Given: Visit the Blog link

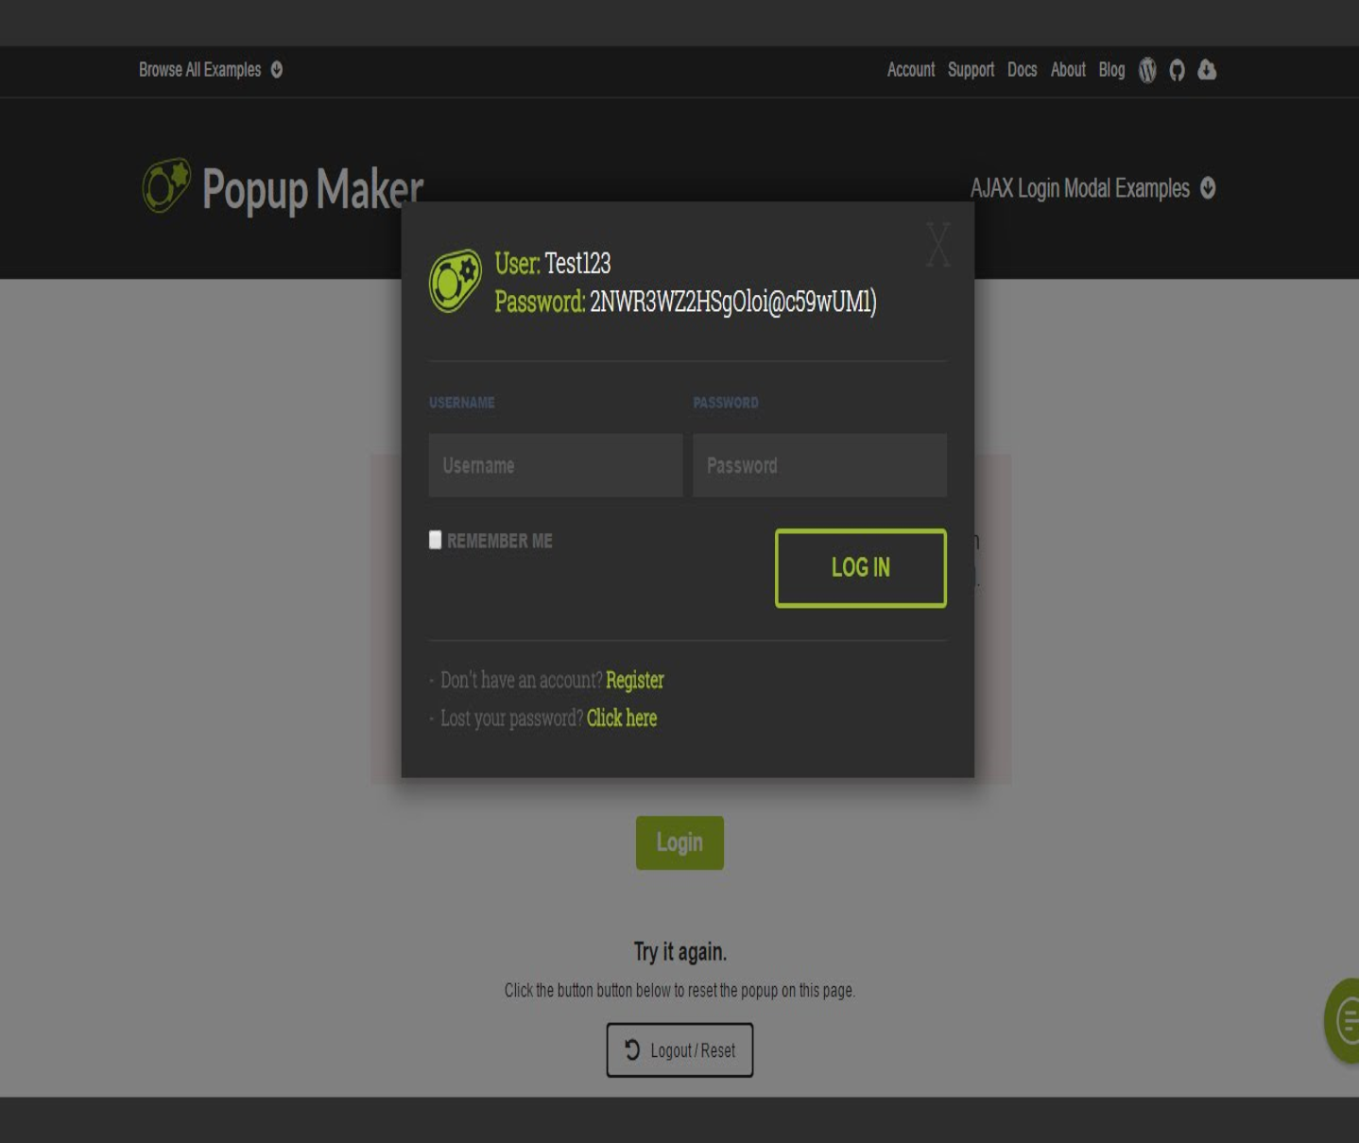Looking at the screenshot, I should pyautogui.click(x=1111, y=70).
